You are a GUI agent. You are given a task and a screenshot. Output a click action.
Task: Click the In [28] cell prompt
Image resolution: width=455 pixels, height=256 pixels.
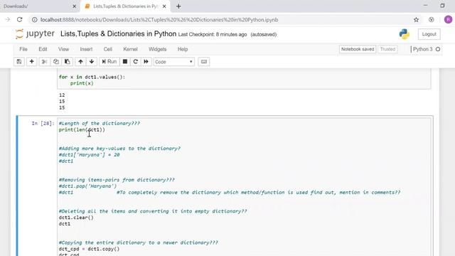(x=43, y=123)
